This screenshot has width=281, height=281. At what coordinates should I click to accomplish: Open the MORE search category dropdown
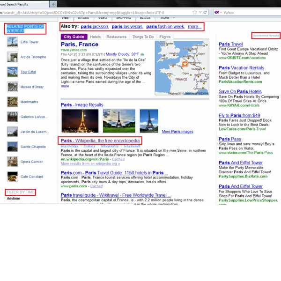[x=167, y=18]
